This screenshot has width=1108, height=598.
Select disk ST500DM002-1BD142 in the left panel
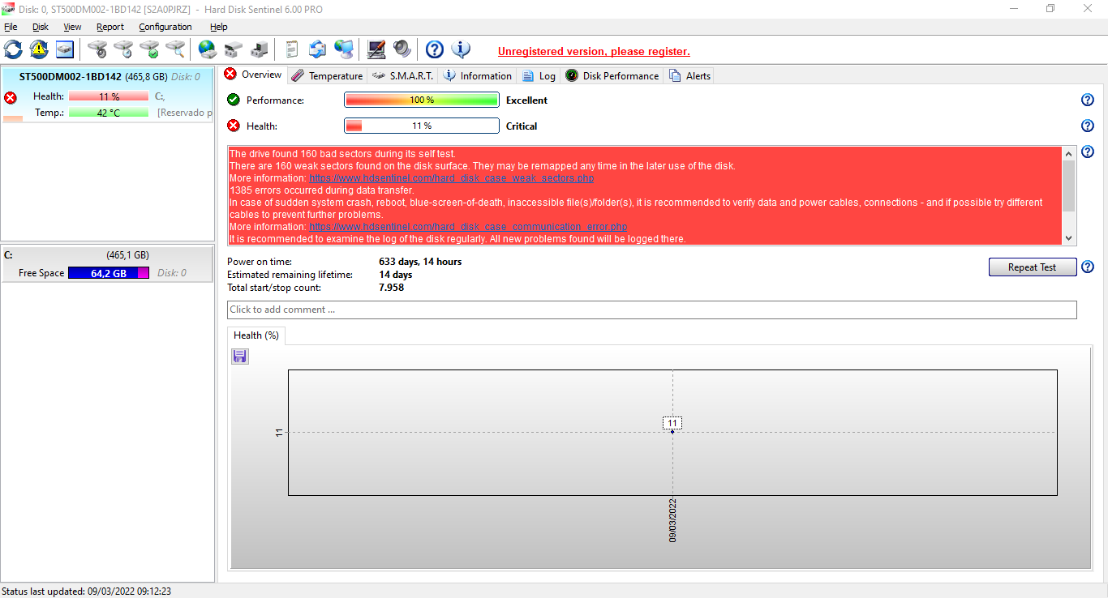107,95
